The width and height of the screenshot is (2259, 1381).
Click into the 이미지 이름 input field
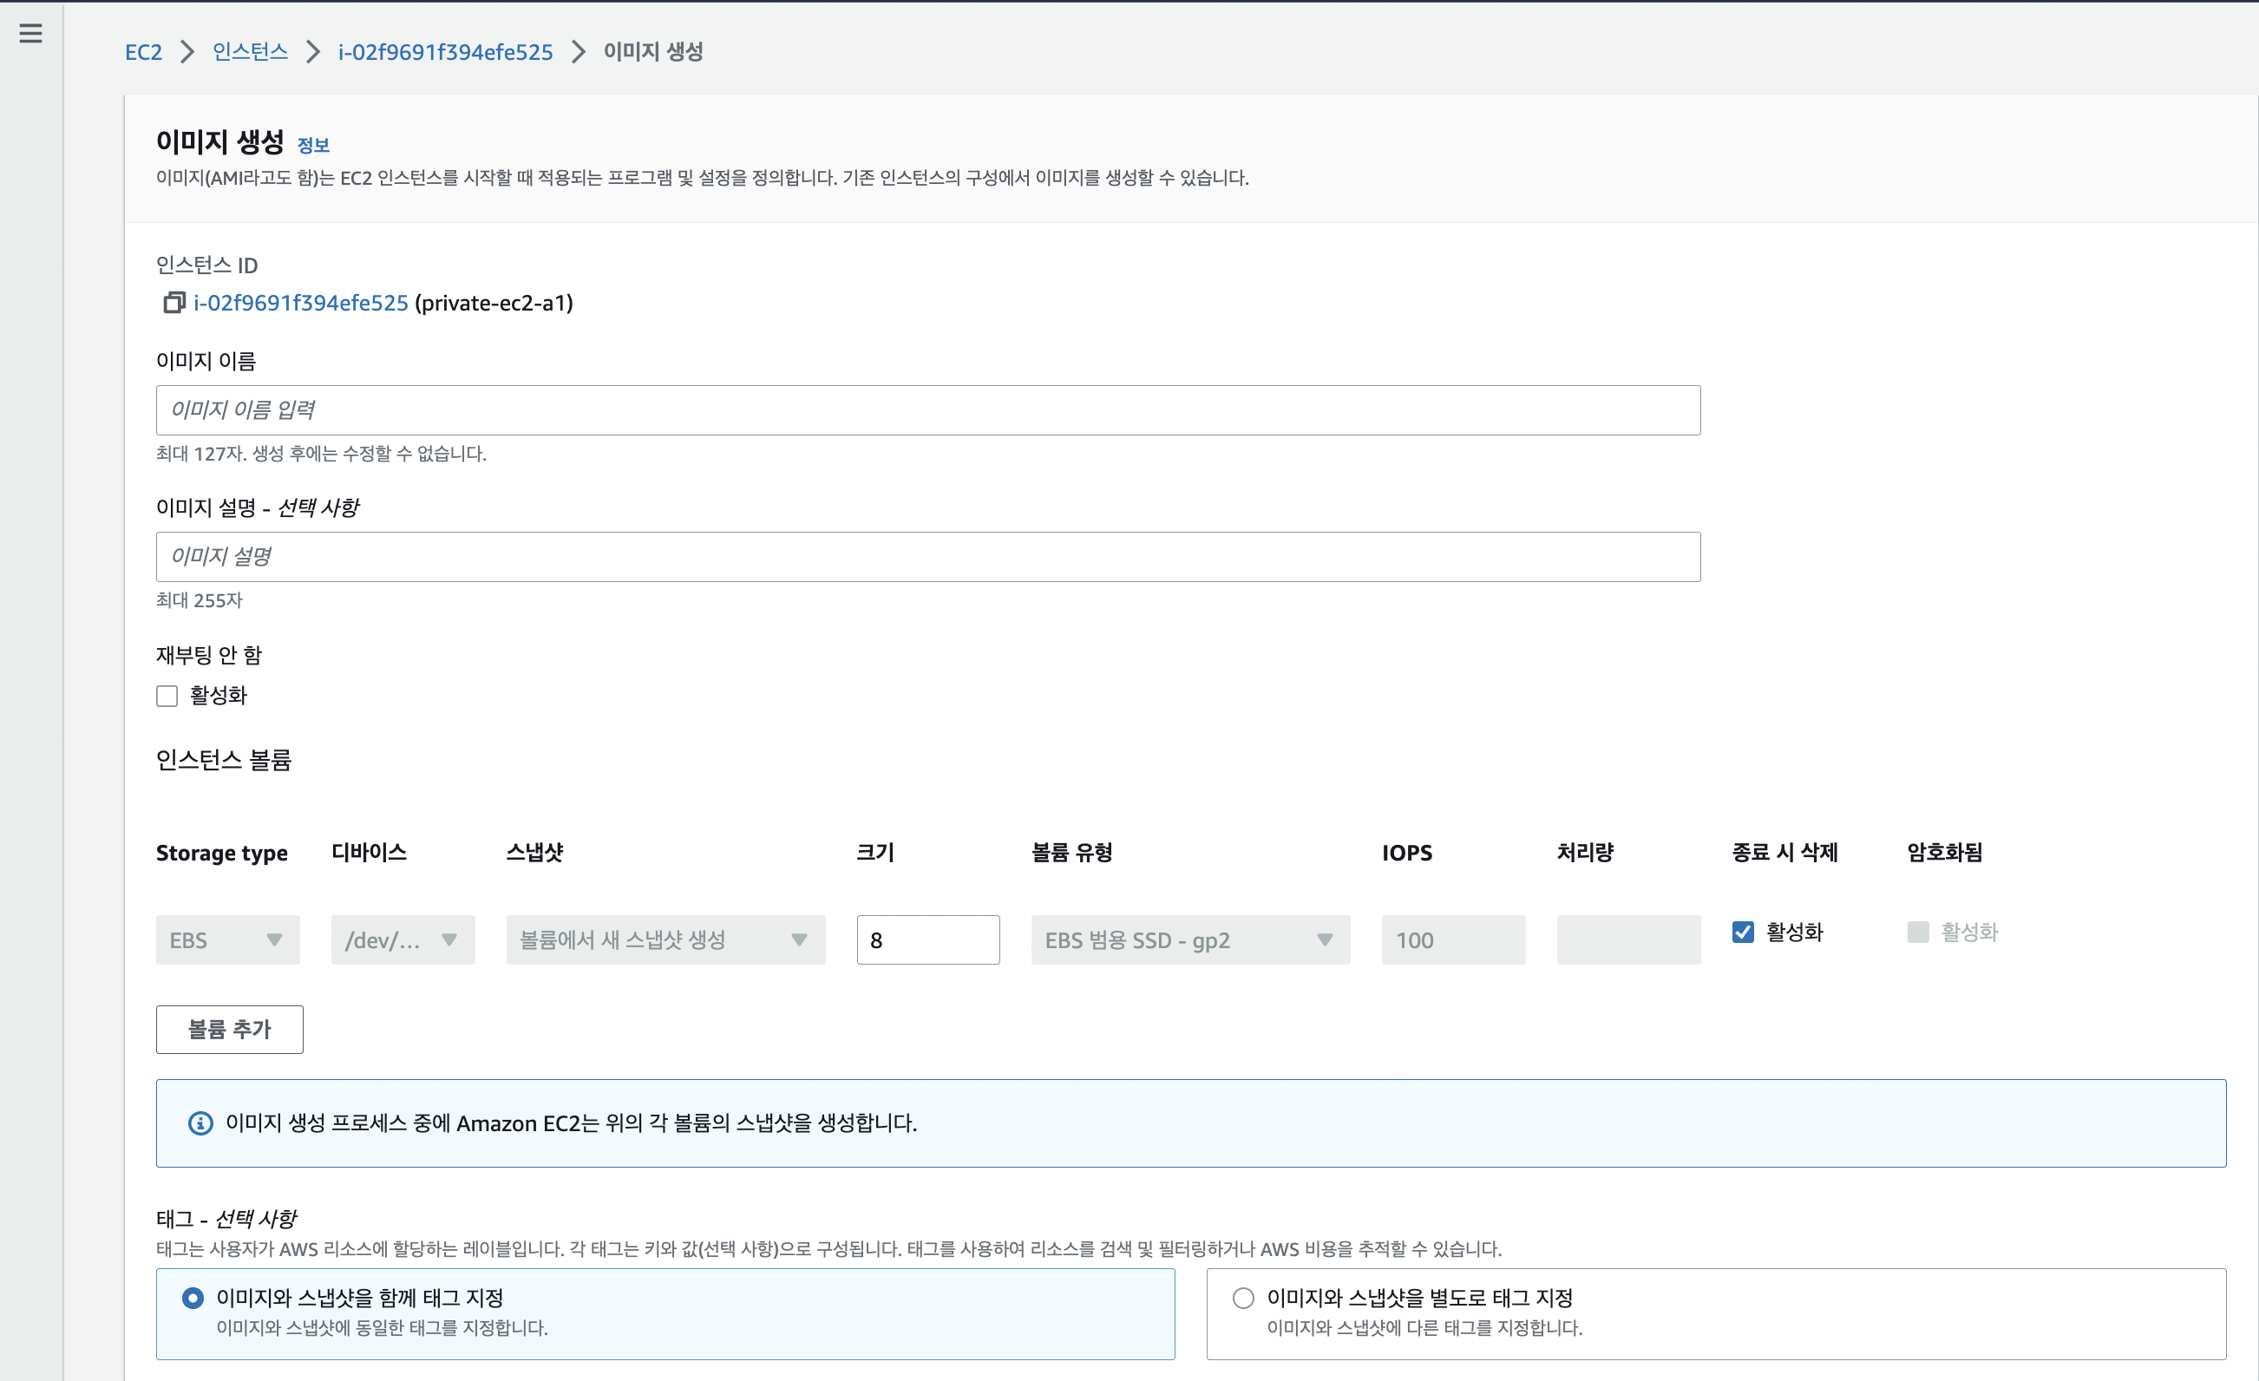tap(927, 410)
